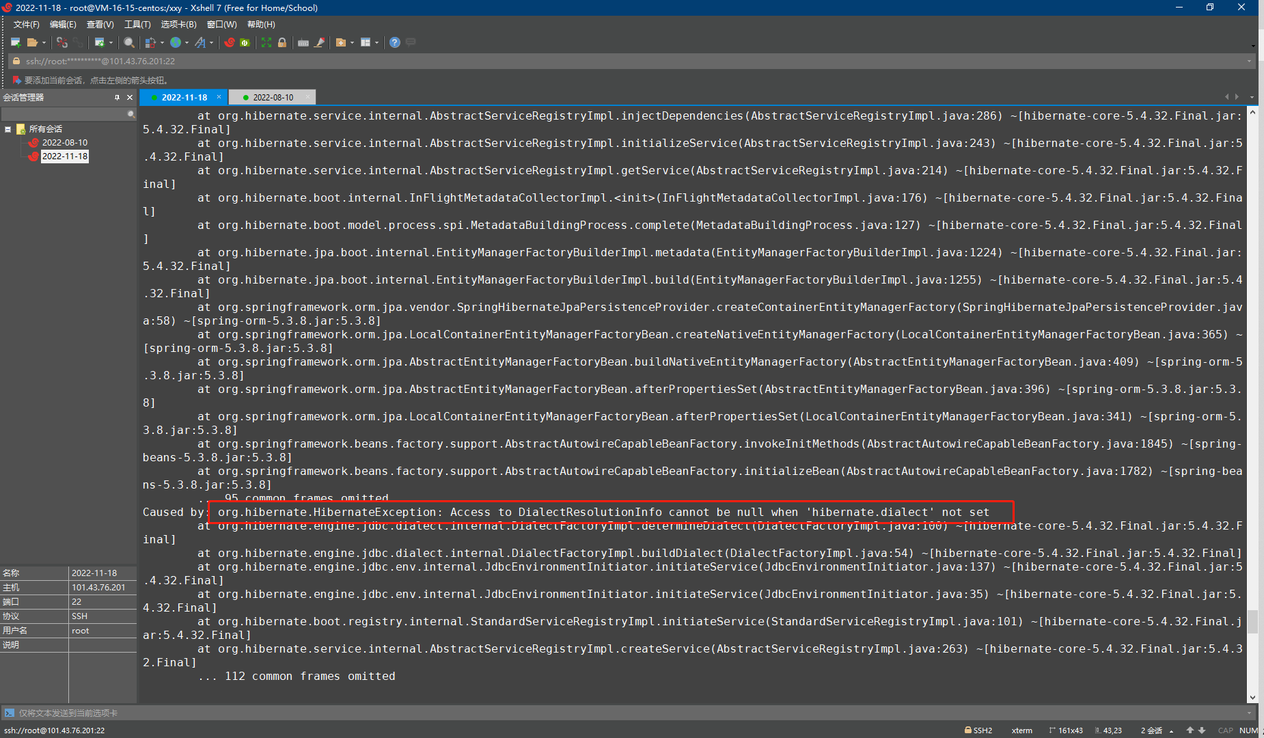Close the session manager panel
The height and width of the screenshot is (738, 1264).
130,98
